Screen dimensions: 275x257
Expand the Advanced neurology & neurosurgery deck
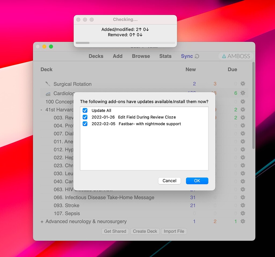point(42,221)
